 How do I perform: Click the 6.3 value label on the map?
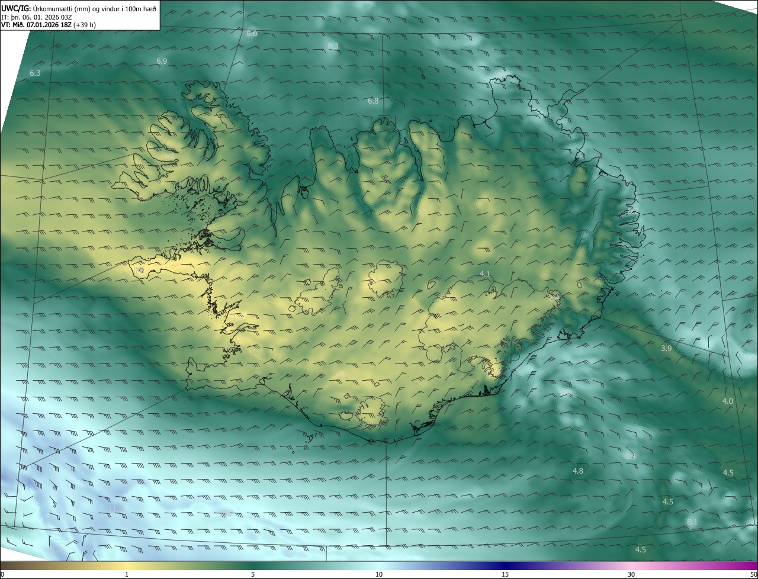[x=35, y=73]
